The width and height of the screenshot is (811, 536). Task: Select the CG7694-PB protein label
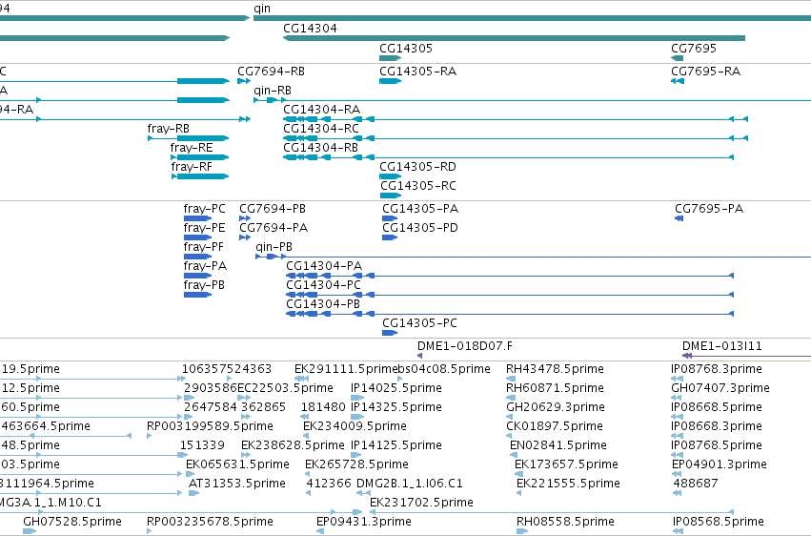pos(273,209)
